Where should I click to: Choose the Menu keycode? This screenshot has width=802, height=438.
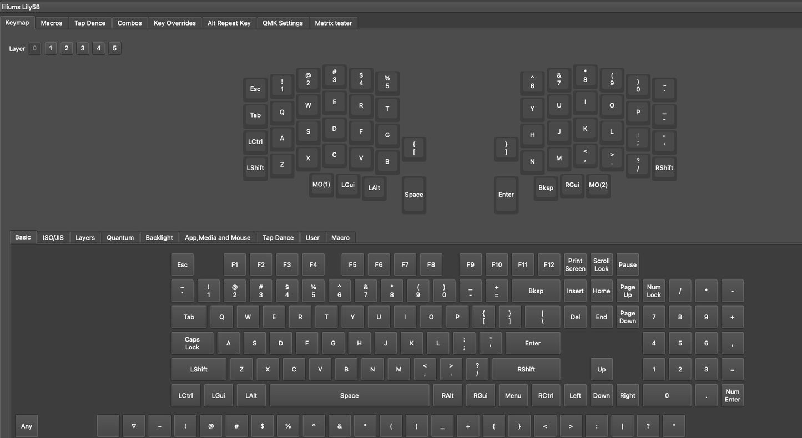pyautogui.click(x=513, y=395)
